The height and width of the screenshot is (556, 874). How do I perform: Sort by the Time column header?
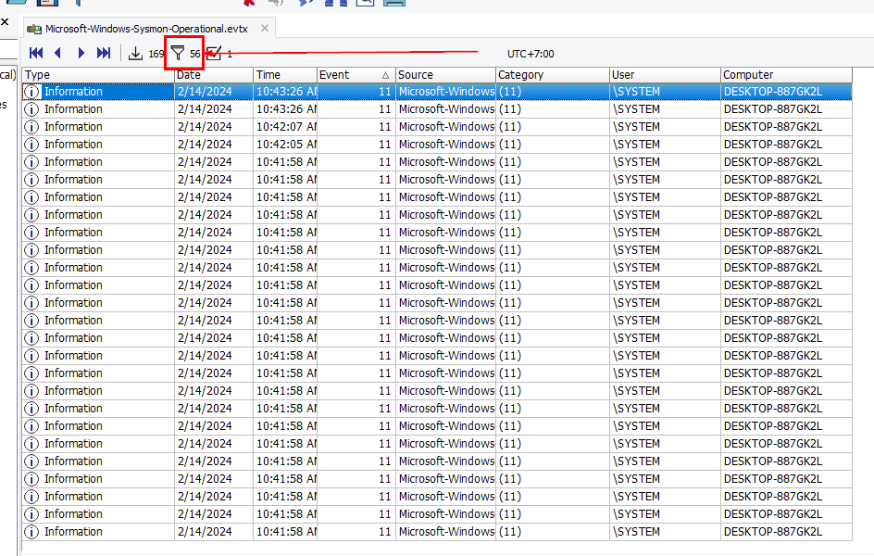point(284,75)
